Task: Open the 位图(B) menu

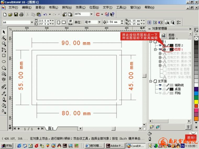Action: [94, 8]
